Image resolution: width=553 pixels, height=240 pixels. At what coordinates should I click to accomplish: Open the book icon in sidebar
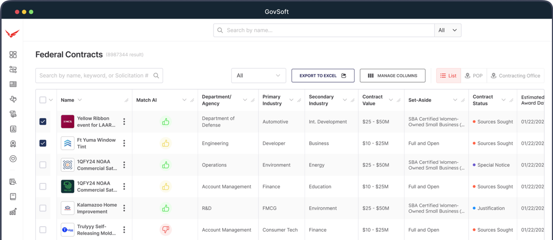click(13, 197)
